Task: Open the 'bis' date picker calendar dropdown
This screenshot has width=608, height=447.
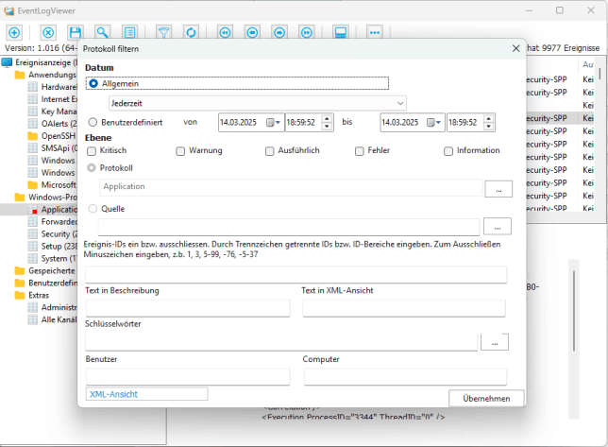Action: pos(436,122)
